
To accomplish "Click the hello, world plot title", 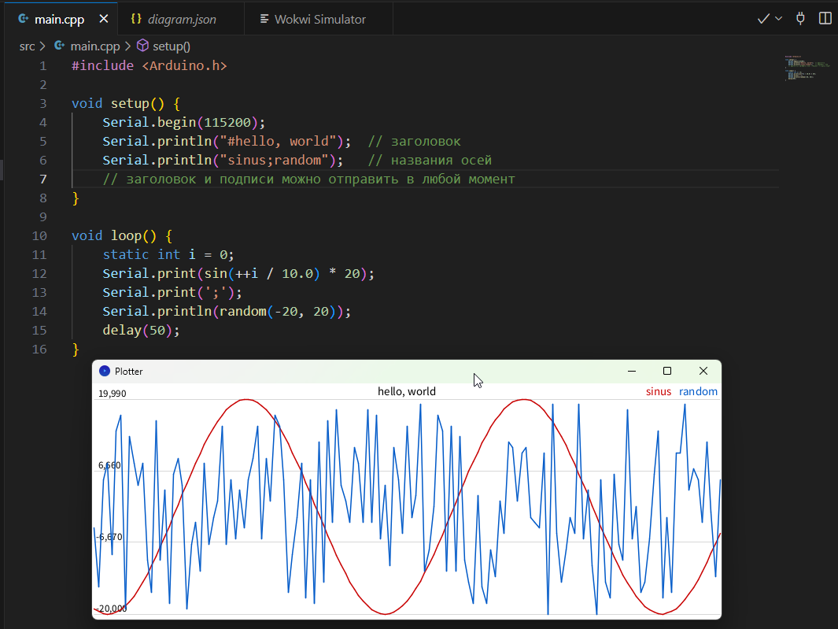I will [407, 391].
